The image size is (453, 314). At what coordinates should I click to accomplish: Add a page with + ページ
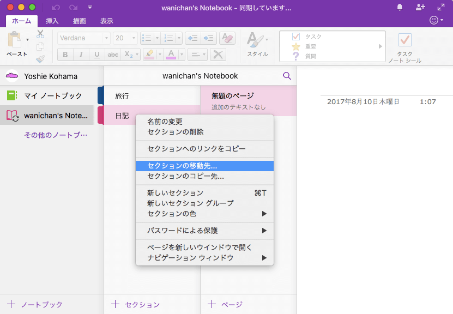click(x=225, y=304)
